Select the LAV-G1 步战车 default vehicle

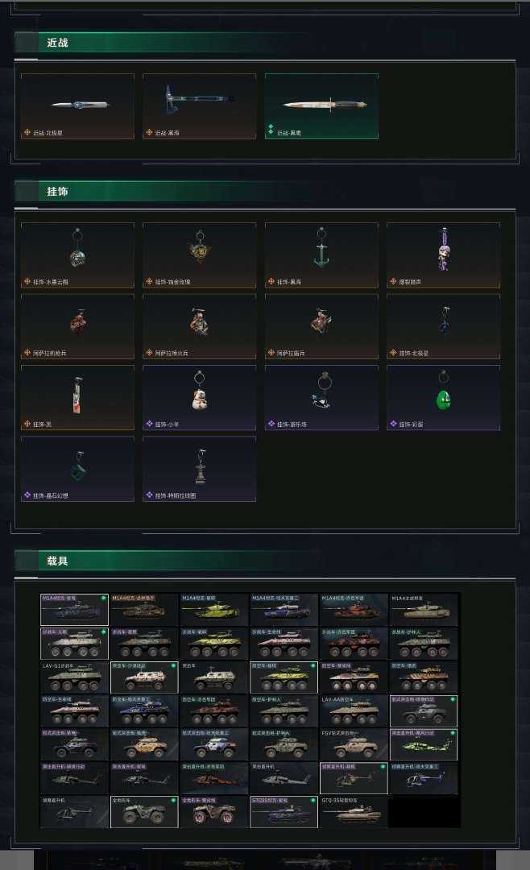[74, 677]
